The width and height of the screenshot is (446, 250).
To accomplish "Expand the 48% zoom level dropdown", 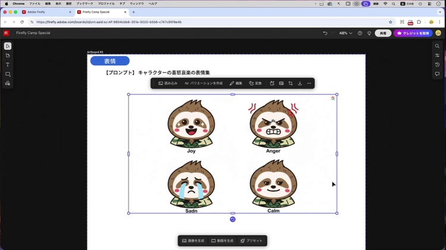I will (345, 33).
